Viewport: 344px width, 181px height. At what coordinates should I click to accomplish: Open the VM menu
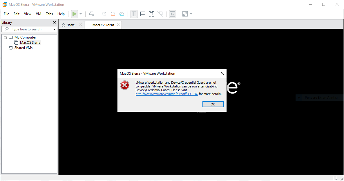click(x=39, y=14)
